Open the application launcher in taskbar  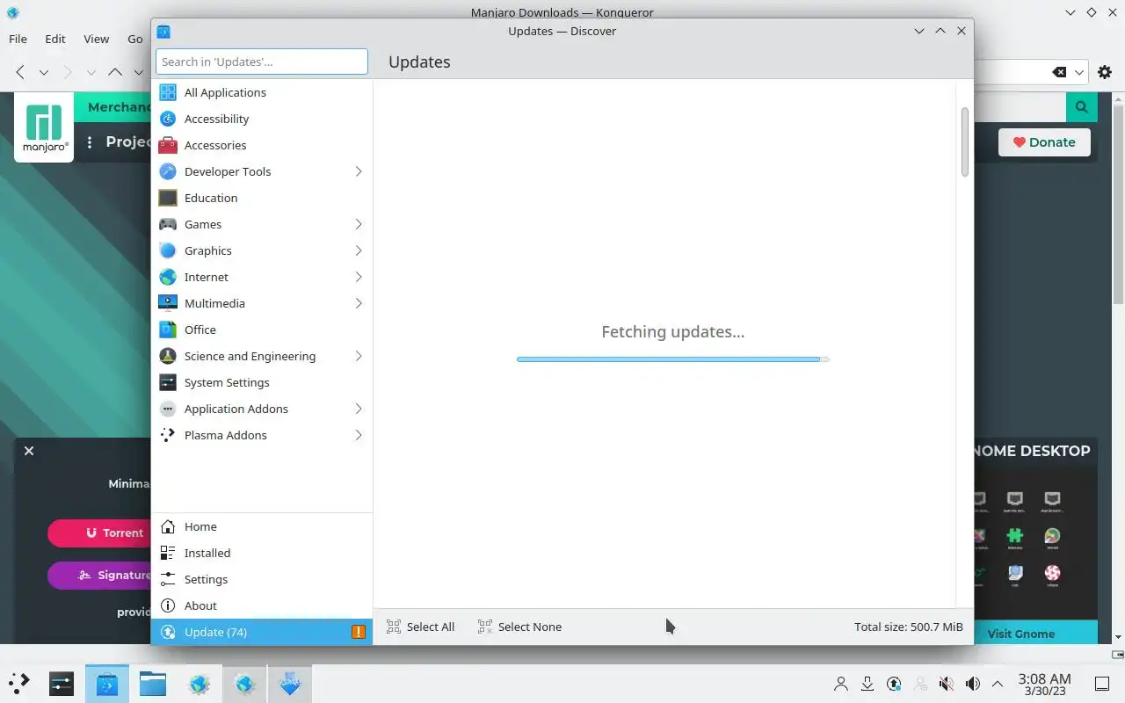click(x=19, y=684)
